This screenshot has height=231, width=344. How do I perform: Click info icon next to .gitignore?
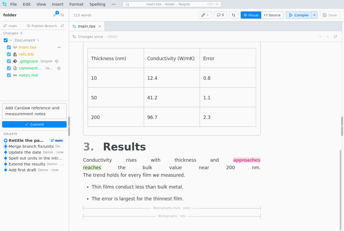[57, 61]
